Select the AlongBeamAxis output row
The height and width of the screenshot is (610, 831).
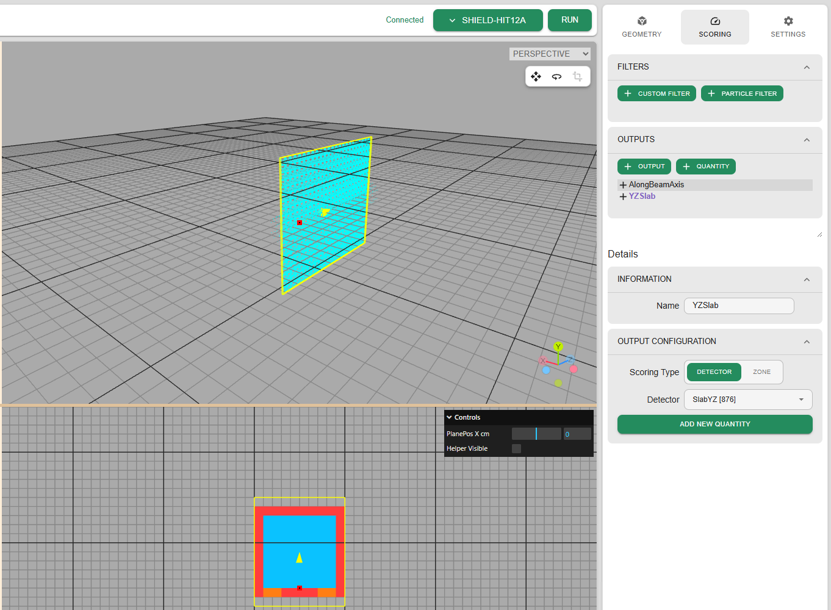[715, 185]
